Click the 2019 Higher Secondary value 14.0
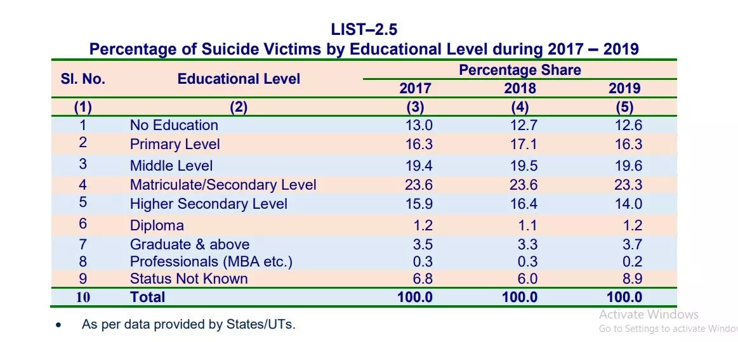 click(628, 204)
